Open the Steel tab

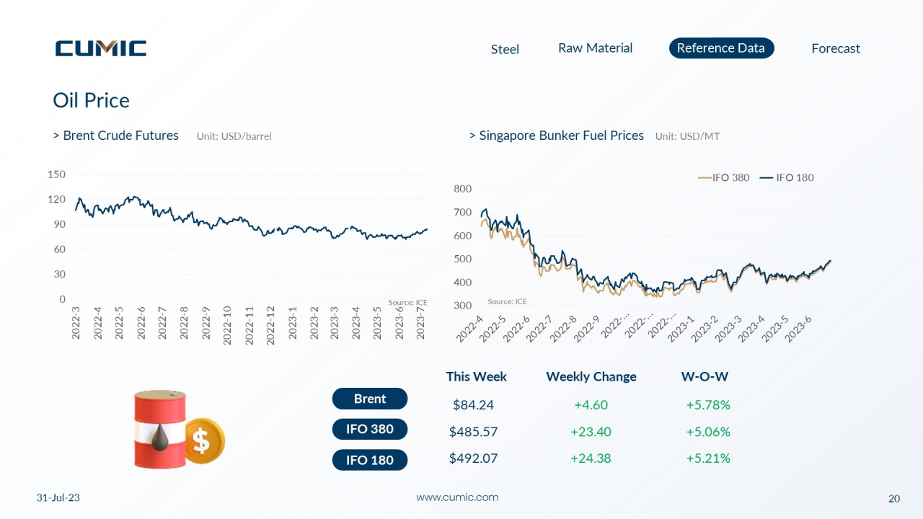pos(505,49)
